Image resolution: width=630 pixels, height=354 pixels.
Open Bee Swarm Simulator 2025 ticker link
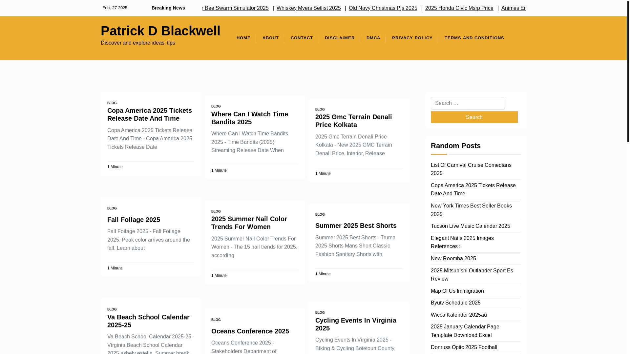click(236, 8)
